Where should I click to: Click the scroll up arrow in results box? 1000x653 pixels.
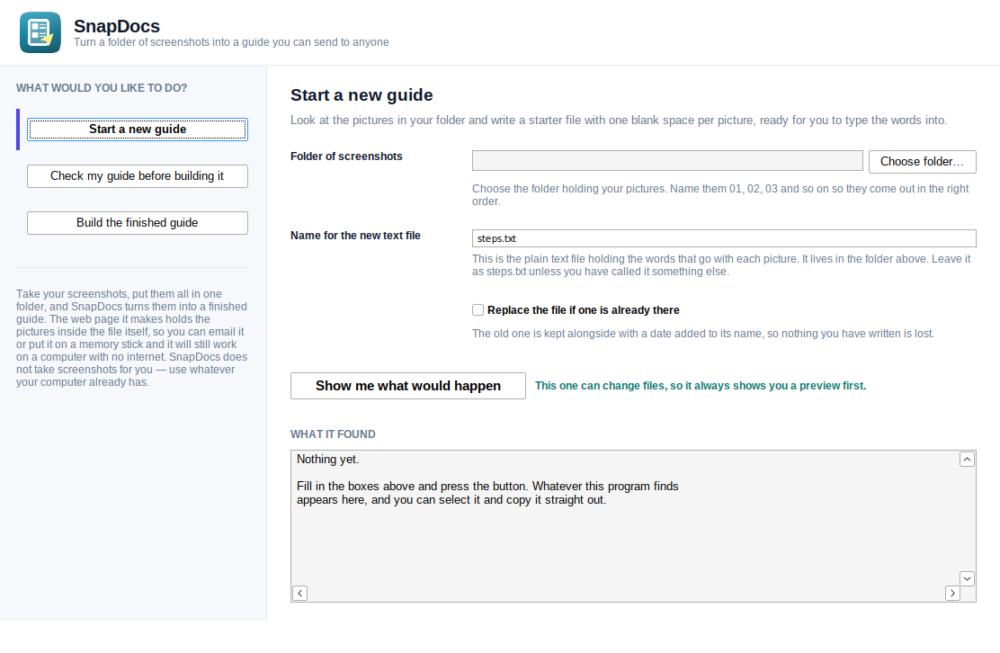(967, 459)
